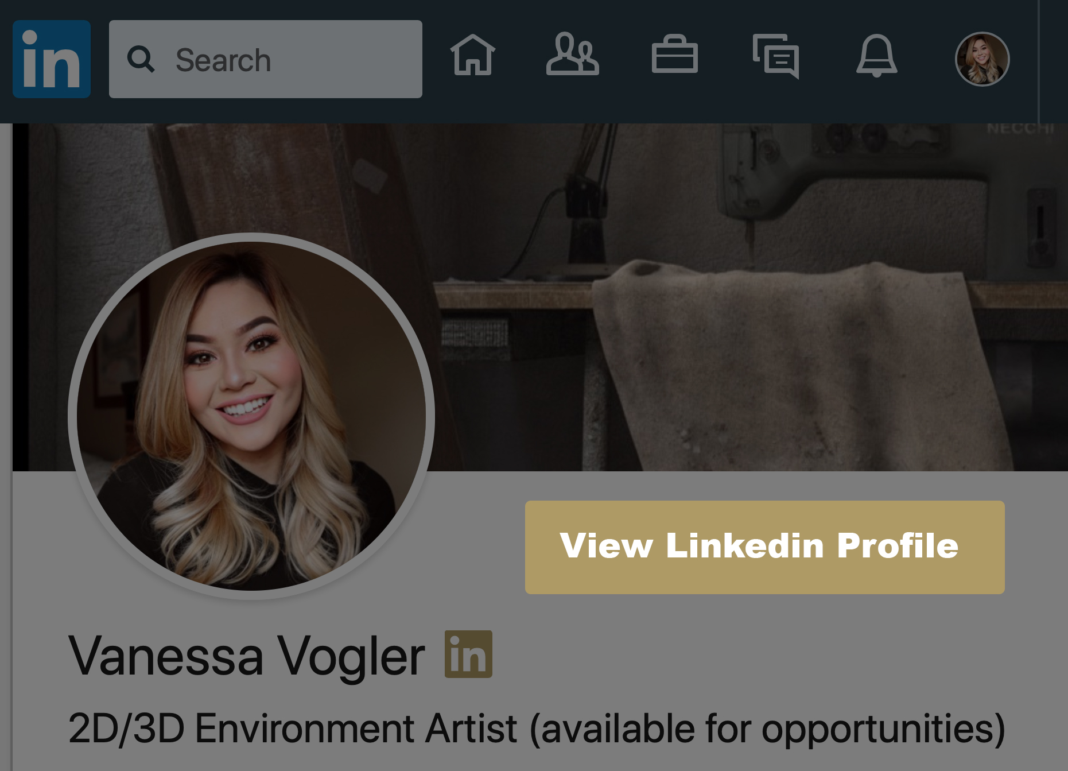Click the NECCHI label in the banner

pos(1020,129)
